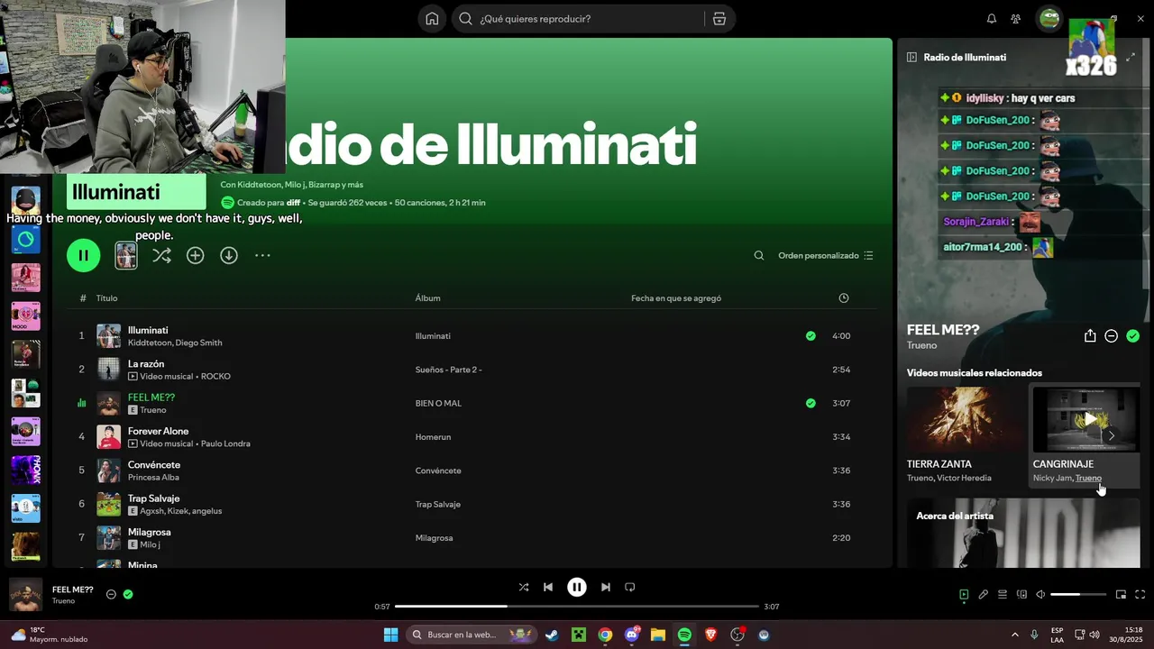
Task: Open the Browse icon in search bar
Action: click(719, 19)
